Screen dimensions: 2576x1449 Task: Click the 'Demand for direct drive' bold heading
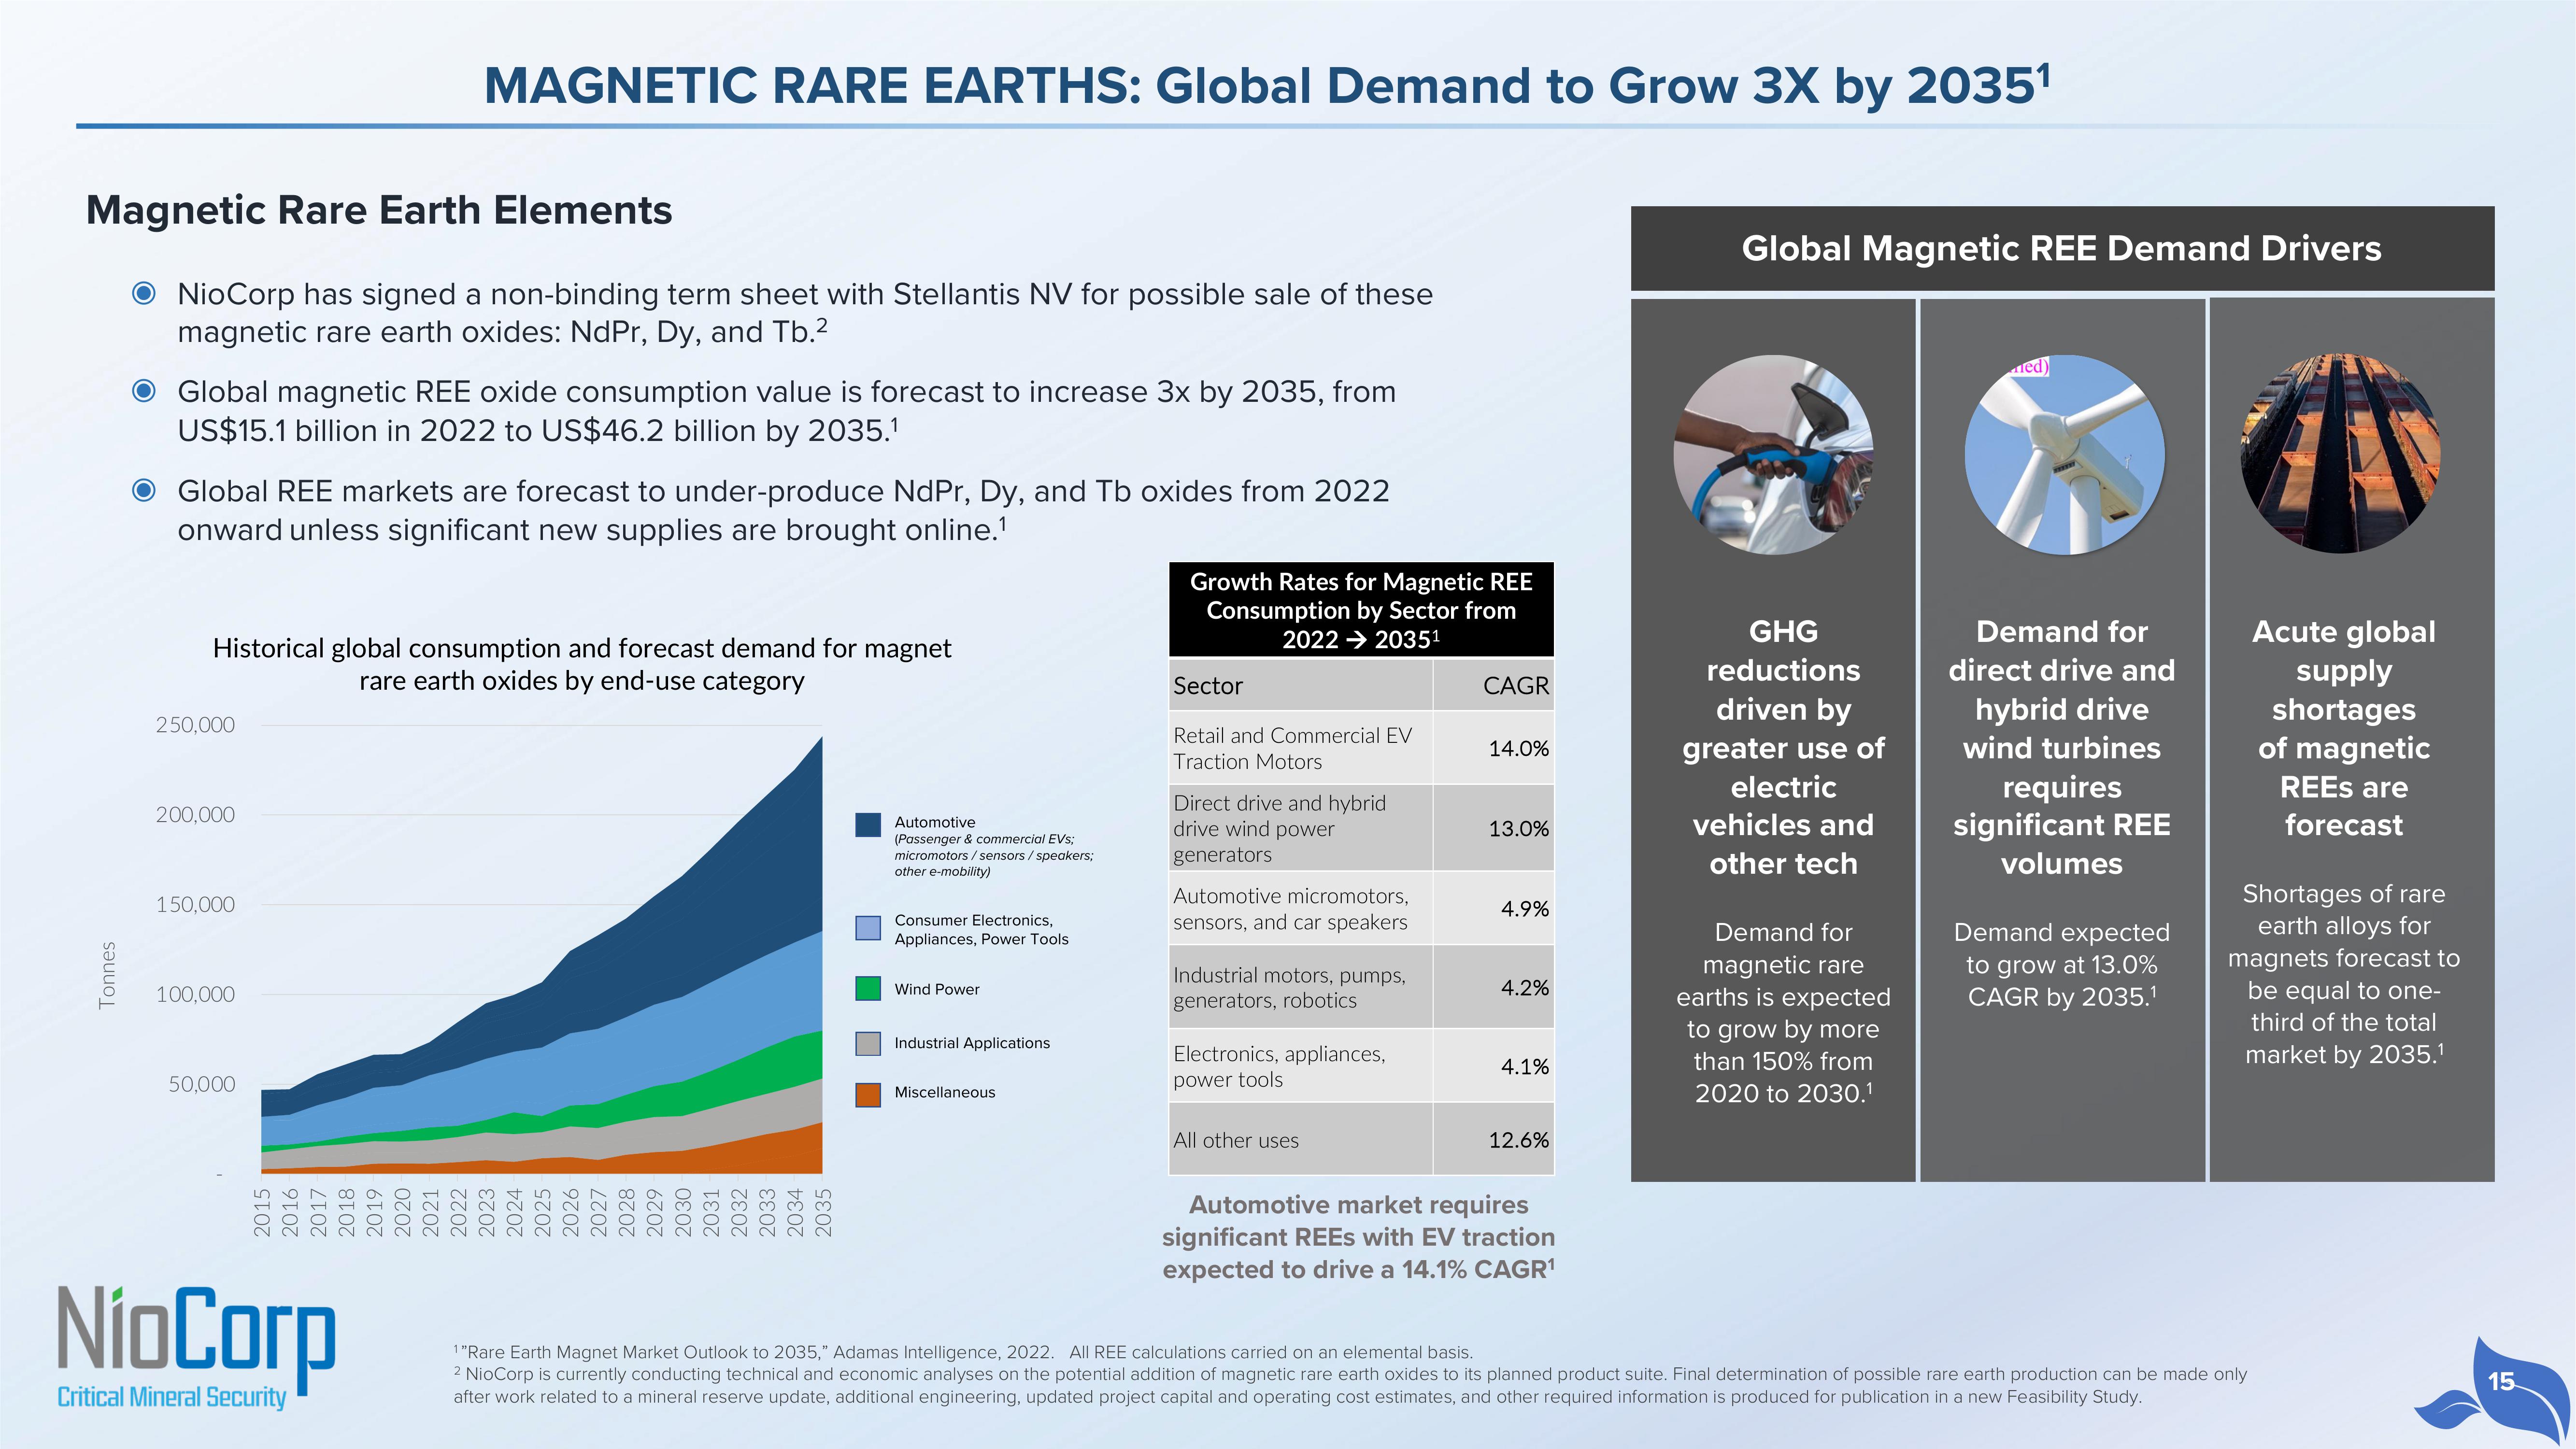2062,747
